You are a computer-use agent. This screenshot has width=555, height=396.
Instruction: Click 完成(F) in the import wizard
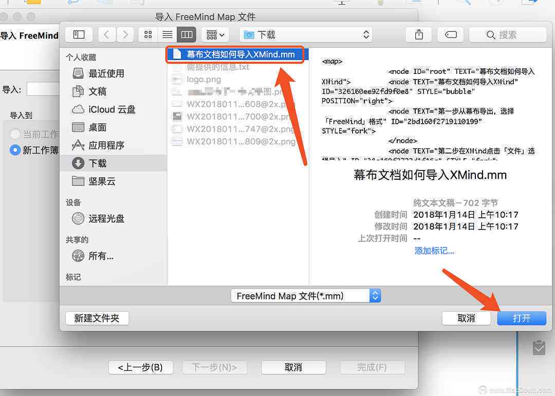pos(372,367)
